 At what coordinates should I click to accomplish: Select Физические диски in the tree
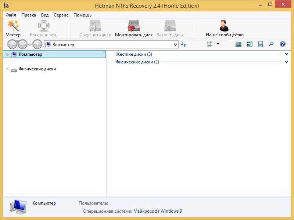point(37,69)
